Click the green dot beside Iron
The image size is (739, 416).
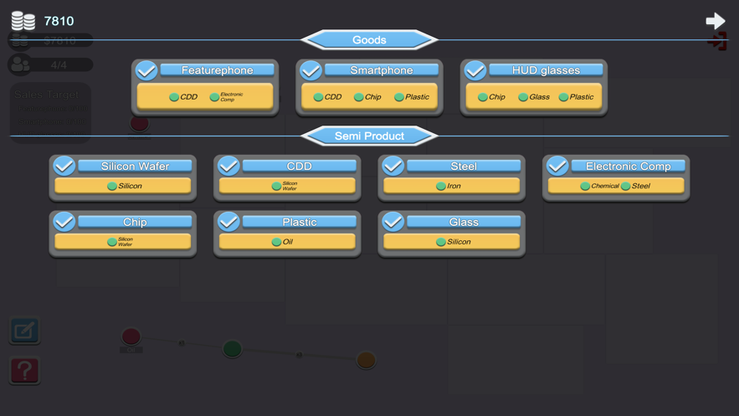click(440, 186)
